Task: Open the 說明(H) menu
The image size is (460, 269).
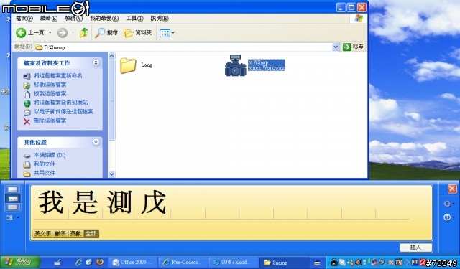Action: tap(160, 19)
